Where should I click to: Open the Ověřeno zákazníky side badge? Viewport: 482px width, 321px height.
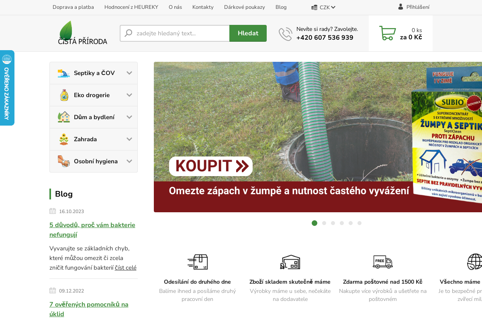coord(7,88)
